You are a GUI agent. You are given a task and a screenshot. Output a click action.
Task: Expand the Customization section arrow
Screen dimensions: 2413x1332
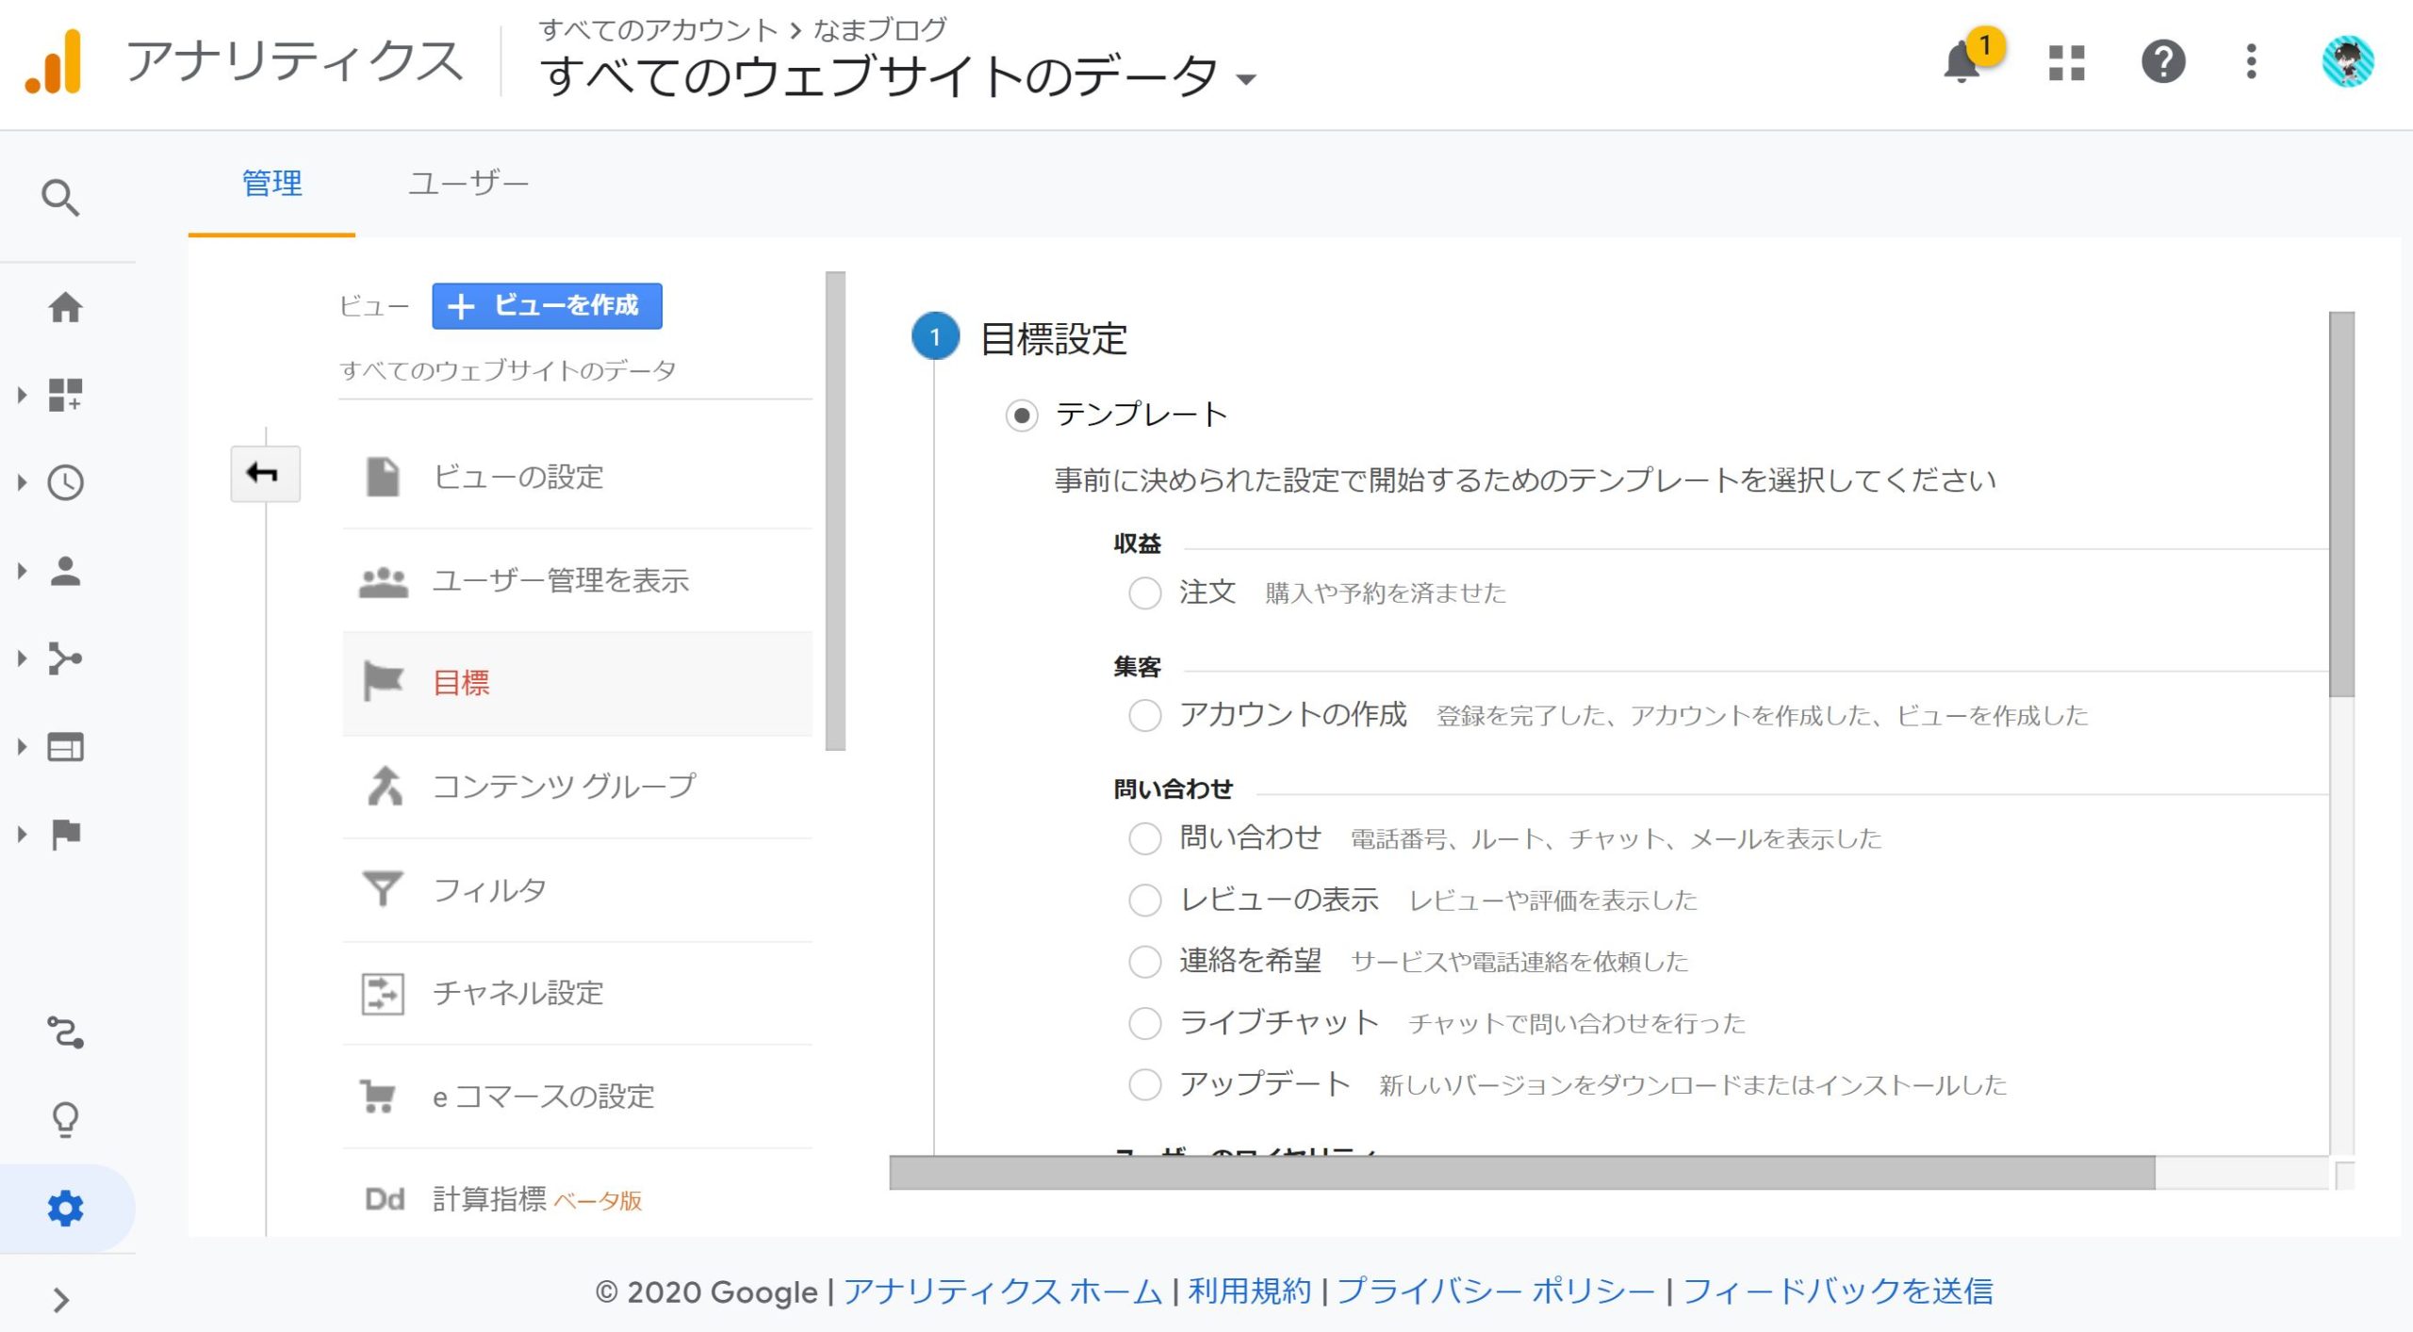coord(21,395)
